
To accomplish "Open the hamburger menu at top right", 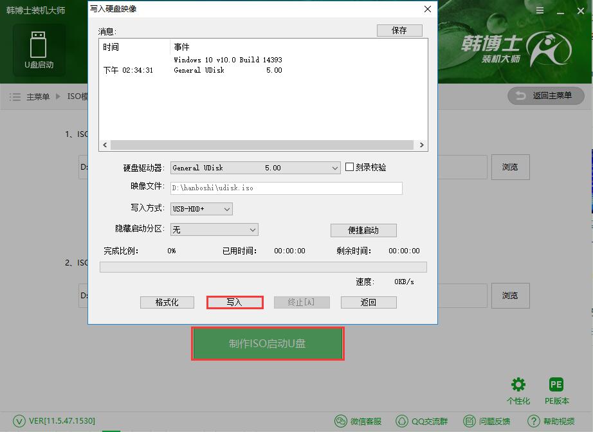I will tap(539, 10).
